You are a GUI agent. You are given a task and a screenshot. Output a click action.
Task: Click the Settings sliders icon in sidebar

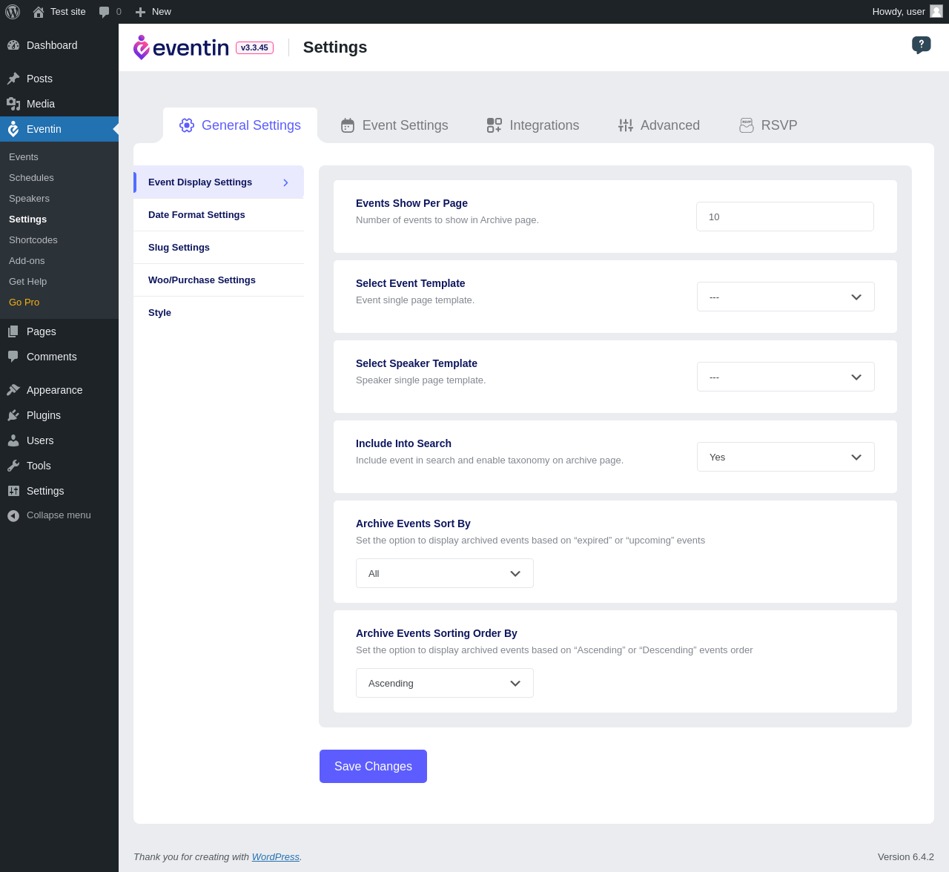click(13, 491)
